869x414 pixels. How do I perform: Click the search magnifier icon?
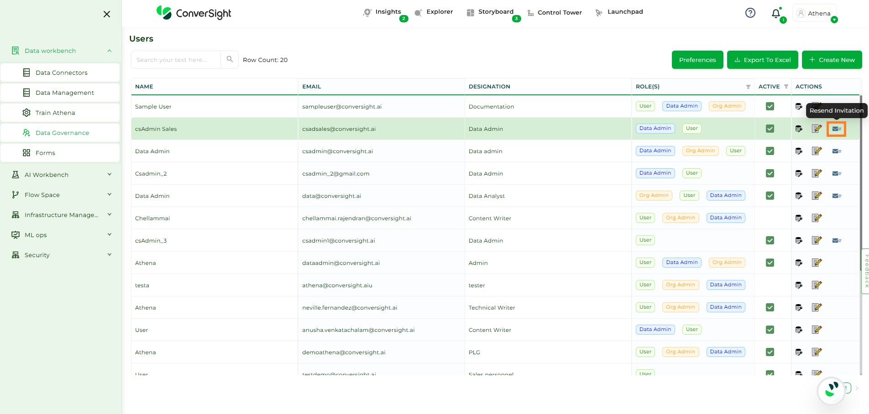(230, 59)
